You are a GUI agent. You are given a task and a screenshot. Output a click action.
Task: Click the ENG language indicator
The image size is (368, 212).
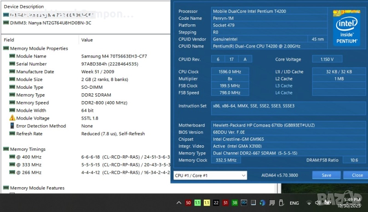(294, 203)
